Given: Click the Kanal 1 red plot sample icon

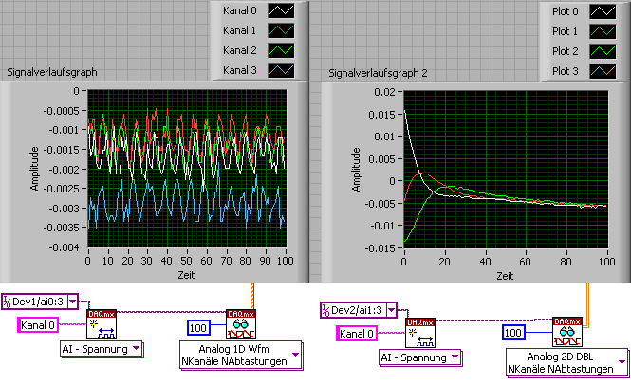Looking at the screenshot, I should coord(281,30).
